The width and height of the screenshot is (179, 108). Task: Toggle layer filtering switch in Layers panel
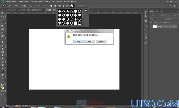pos(178,15)
